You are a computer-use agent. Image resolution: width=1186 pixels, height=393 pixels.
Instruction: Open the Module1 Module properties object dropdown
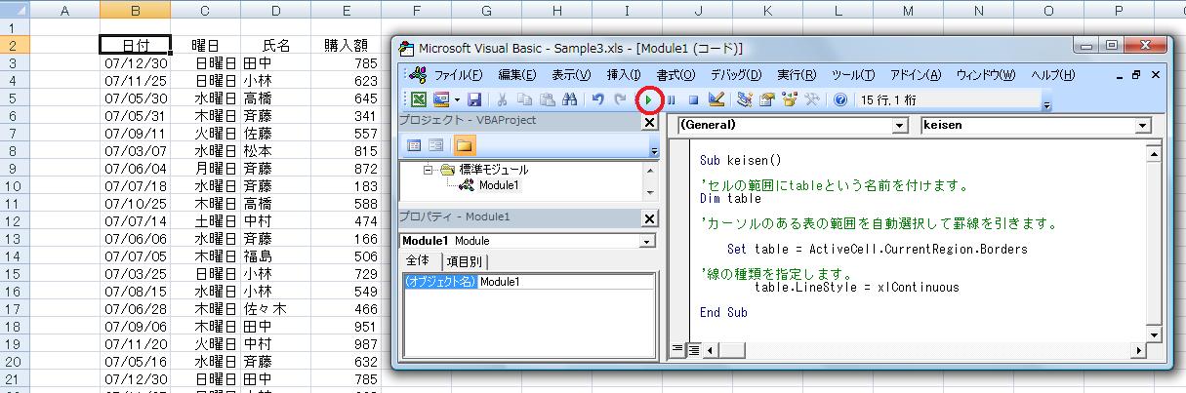pyautogui.click(x=648, y=241)
